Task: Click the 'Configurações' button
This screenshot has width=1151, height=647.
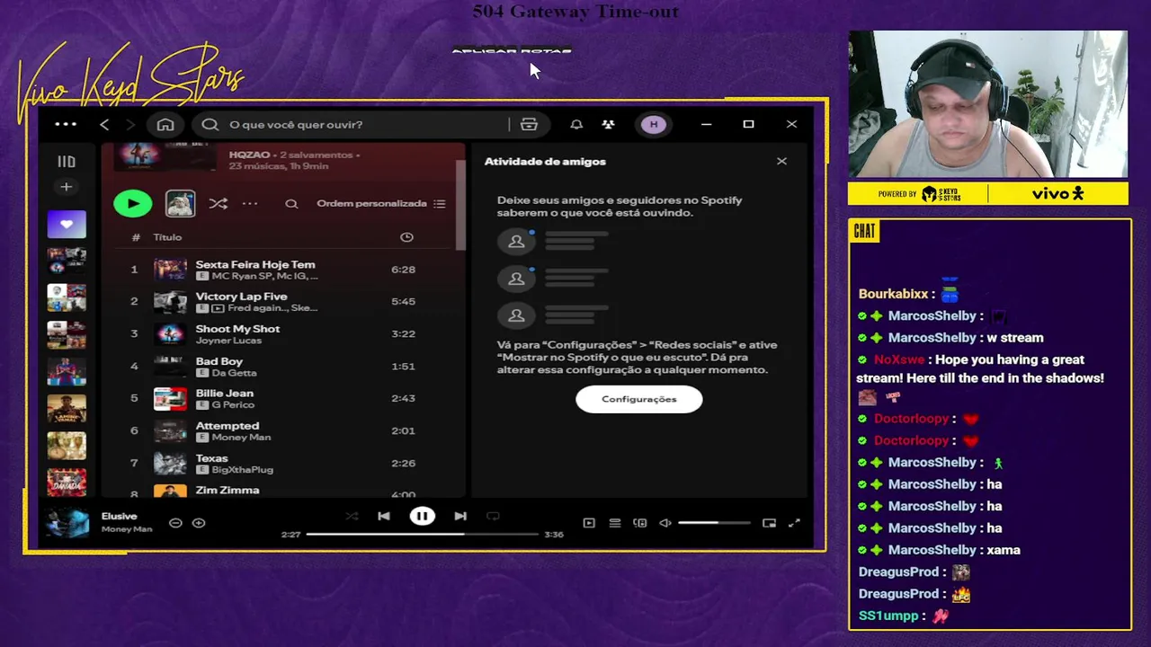Action: (x=639, y=399)
